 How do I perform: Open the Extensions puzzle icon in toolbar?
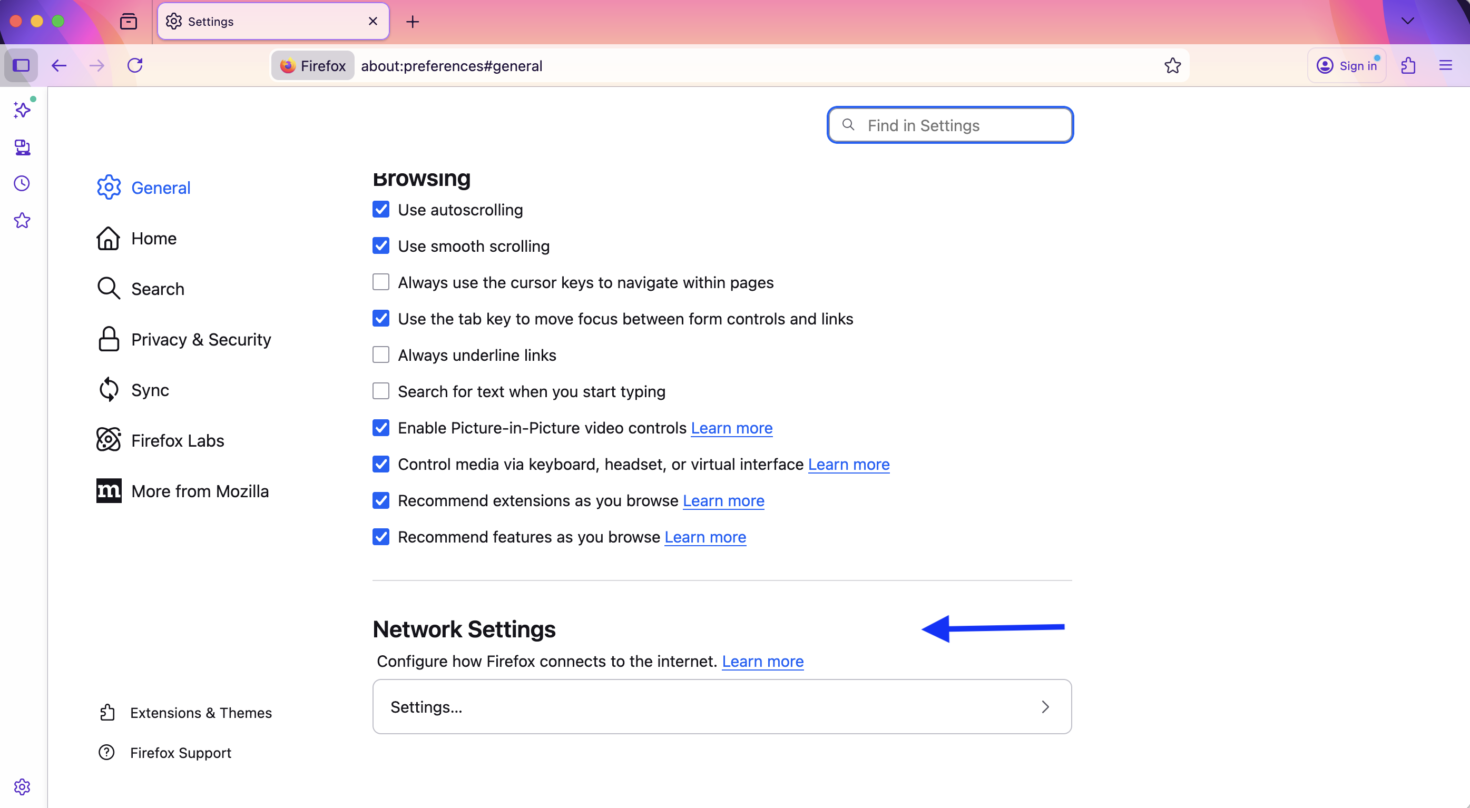[x=1408, y=66]
